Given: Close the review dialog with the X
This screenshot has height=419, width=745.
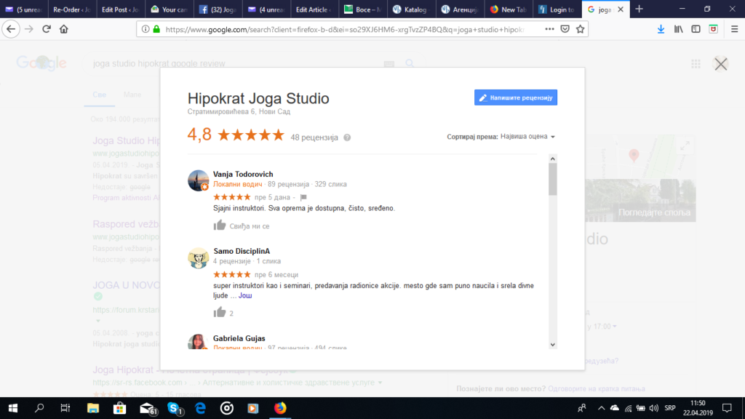Looking at the screenshot, I should [721, 64].
